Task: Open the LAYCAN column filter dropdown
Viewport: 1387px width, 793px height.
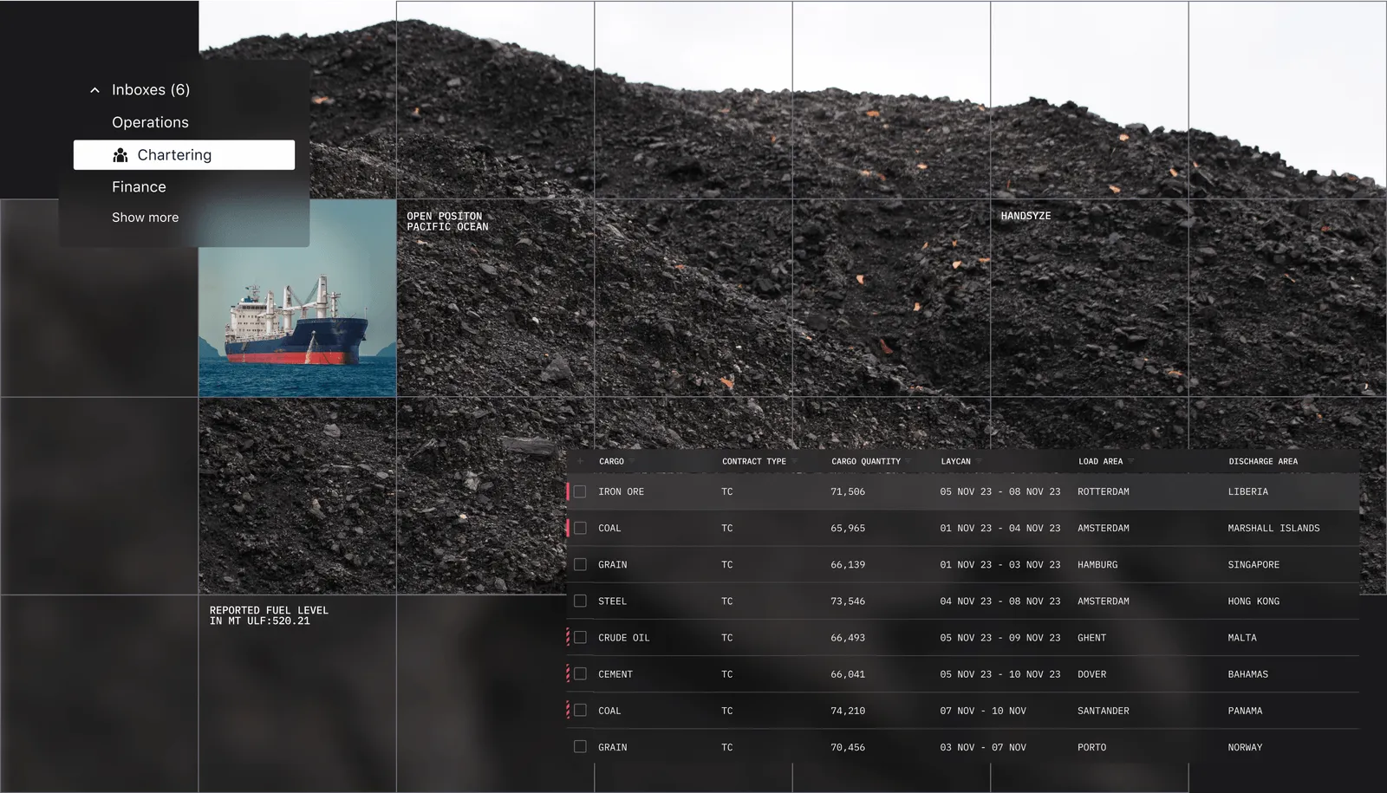Action: [979, 461]
